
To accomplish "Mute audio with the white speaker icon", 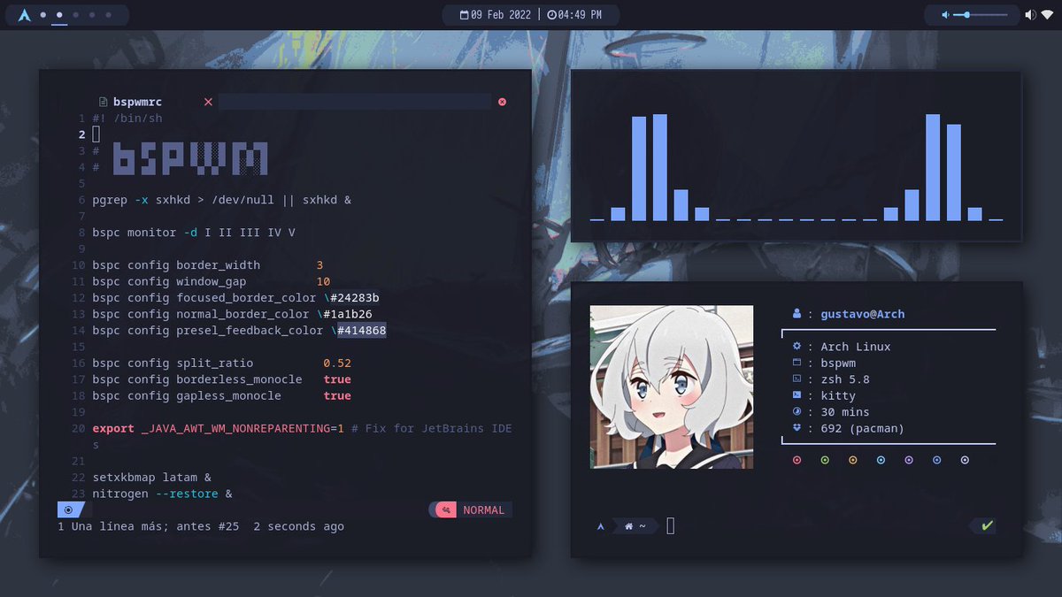I will 1029,15.
